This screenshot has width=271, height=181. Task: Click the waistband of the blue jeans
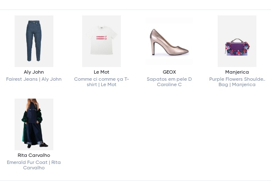[34, 22]
